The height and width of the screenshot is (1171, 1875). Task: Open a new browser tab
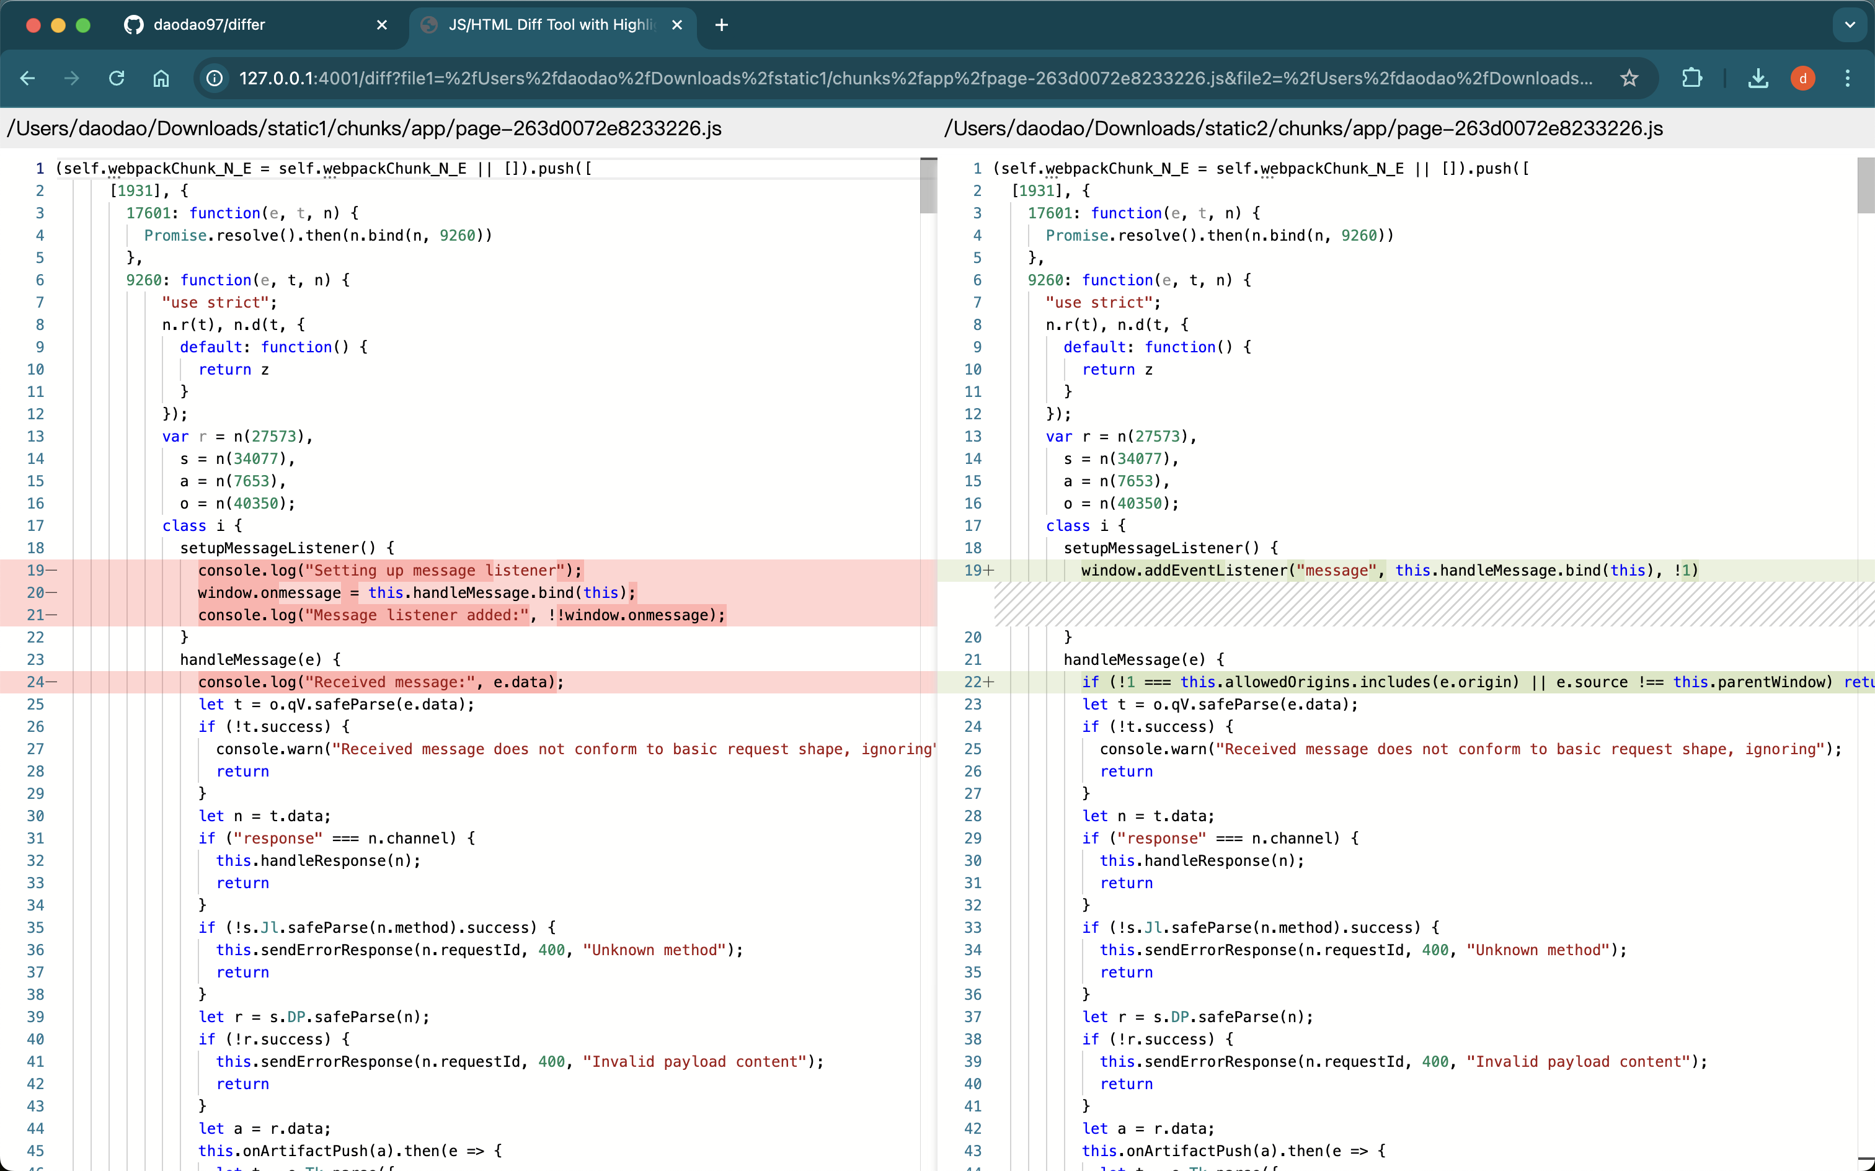pos(722,25)
